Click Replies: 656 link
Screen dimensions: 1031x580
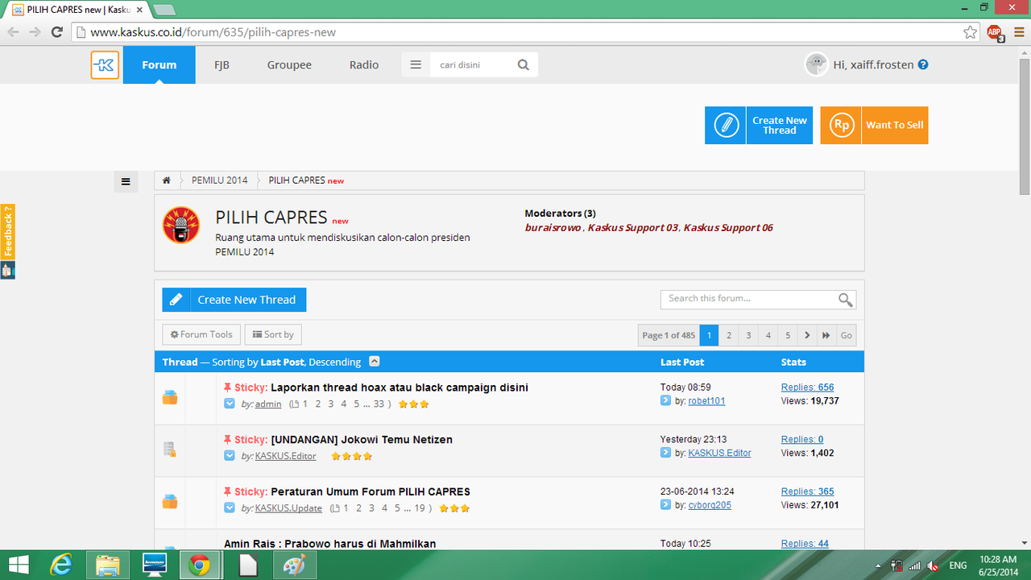point(807,387)
